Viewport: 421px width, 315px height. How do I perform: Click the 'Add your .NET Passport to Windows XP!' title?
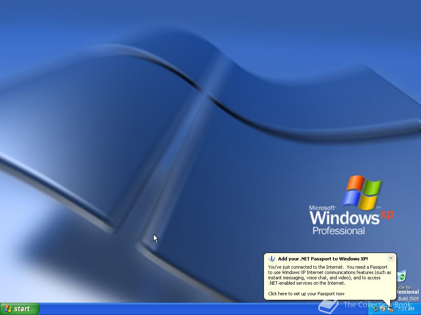coord(323,259)
